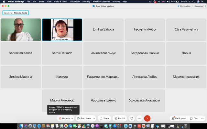
Task: Open Telegram from the Dock
Action: click(x=126, y=126)
